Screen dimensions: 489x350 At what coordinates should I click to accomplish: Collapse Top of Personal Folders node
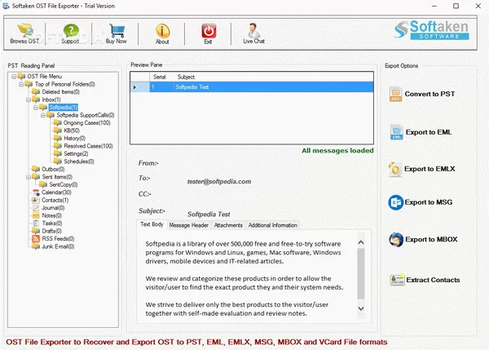[21, 84]
